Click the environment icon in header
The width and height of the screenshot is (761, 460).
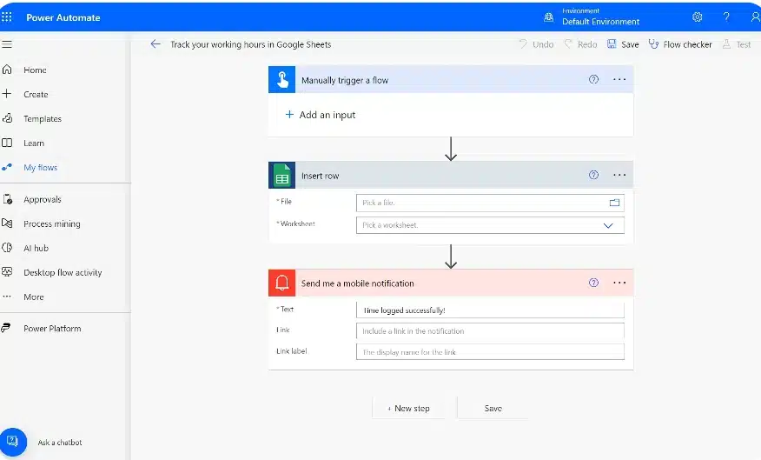548,17
